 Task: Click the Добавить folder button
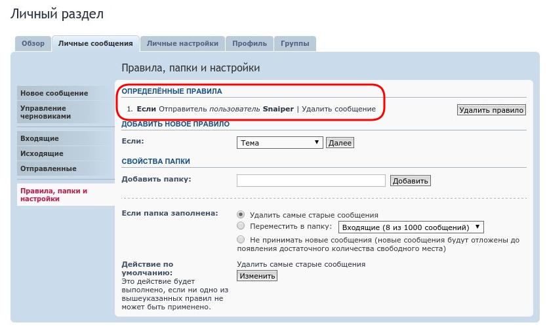(x=410, y=181)
